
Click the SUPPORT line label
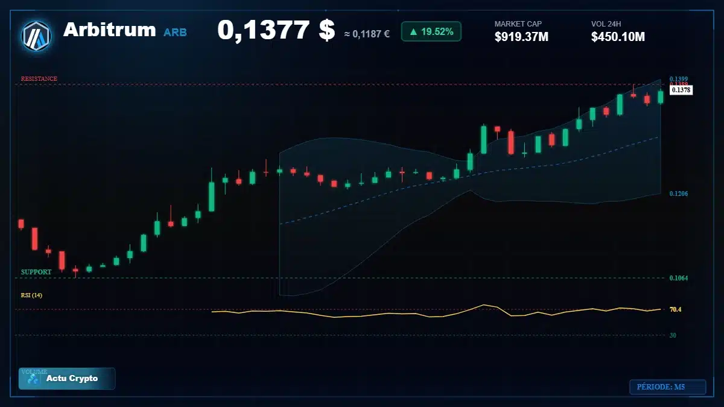point(36,272)
